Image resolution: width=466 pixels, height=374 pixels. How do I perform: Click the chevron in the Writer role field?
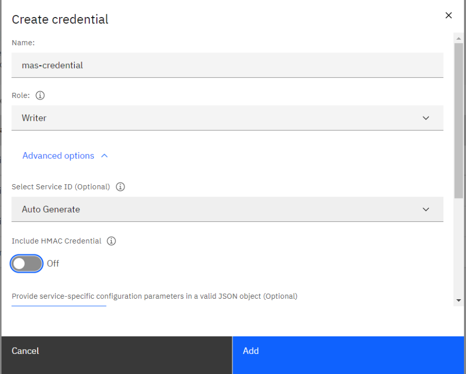426,118
